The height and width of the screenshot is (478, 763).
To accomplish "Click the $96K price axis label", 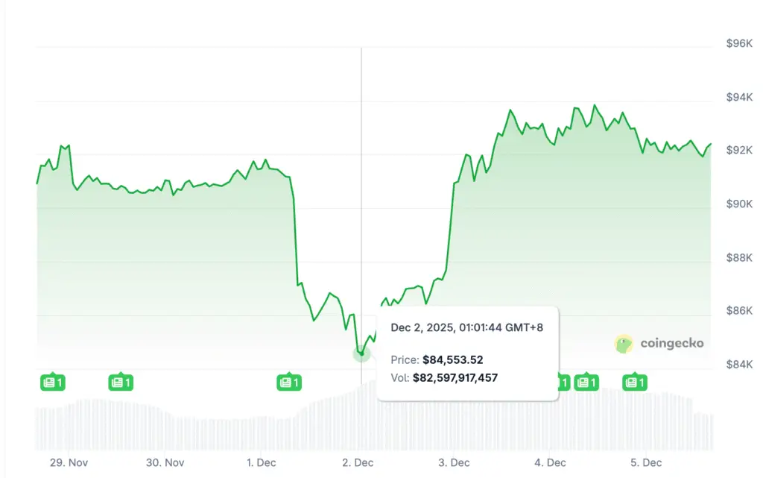I will pos(739,44).
